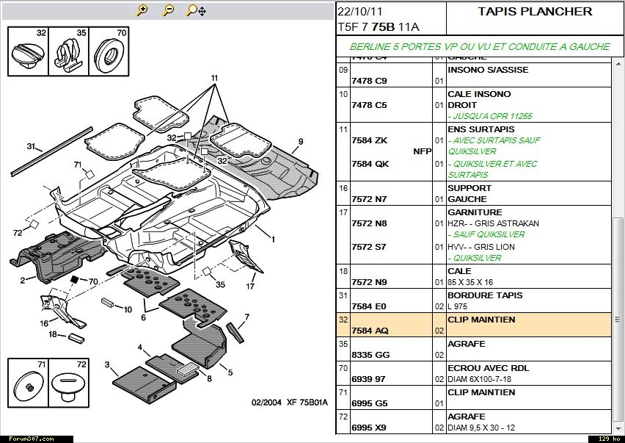625x443 pixels.
Task: Click callout number 17 in the diagram
Action: point(250,287)
